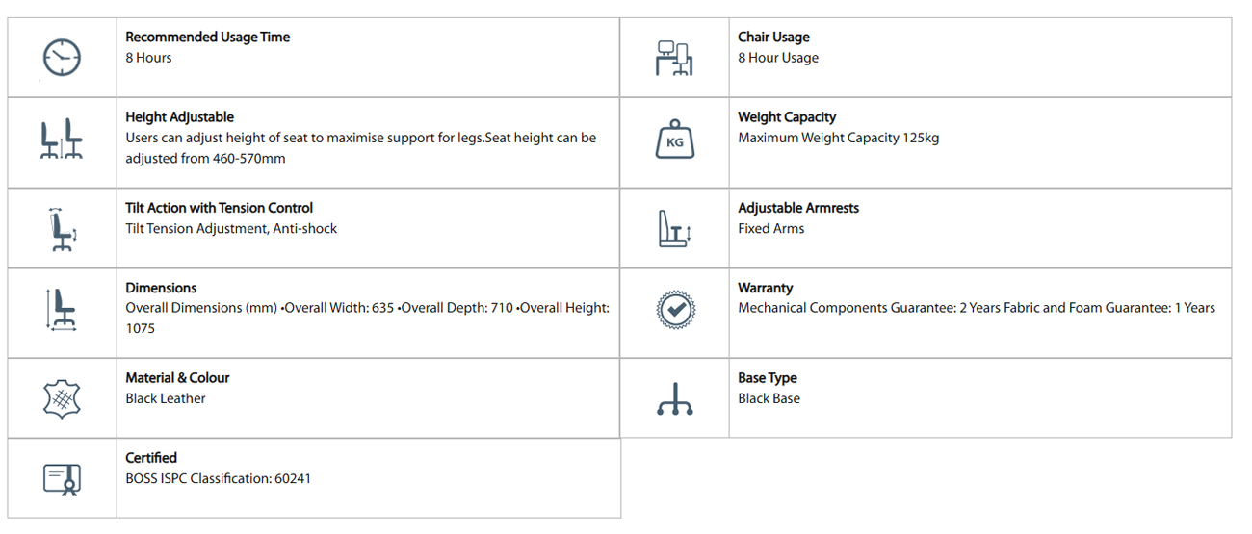Click the height adjustable chairs icon

(62, 140)
